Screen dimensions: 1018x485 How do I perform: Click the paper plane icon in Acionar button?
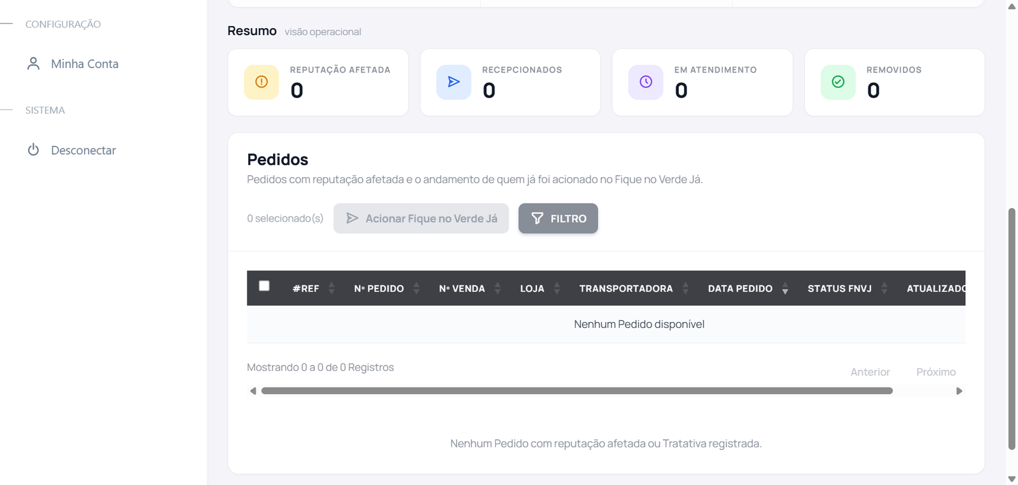[x=352, y=218]
